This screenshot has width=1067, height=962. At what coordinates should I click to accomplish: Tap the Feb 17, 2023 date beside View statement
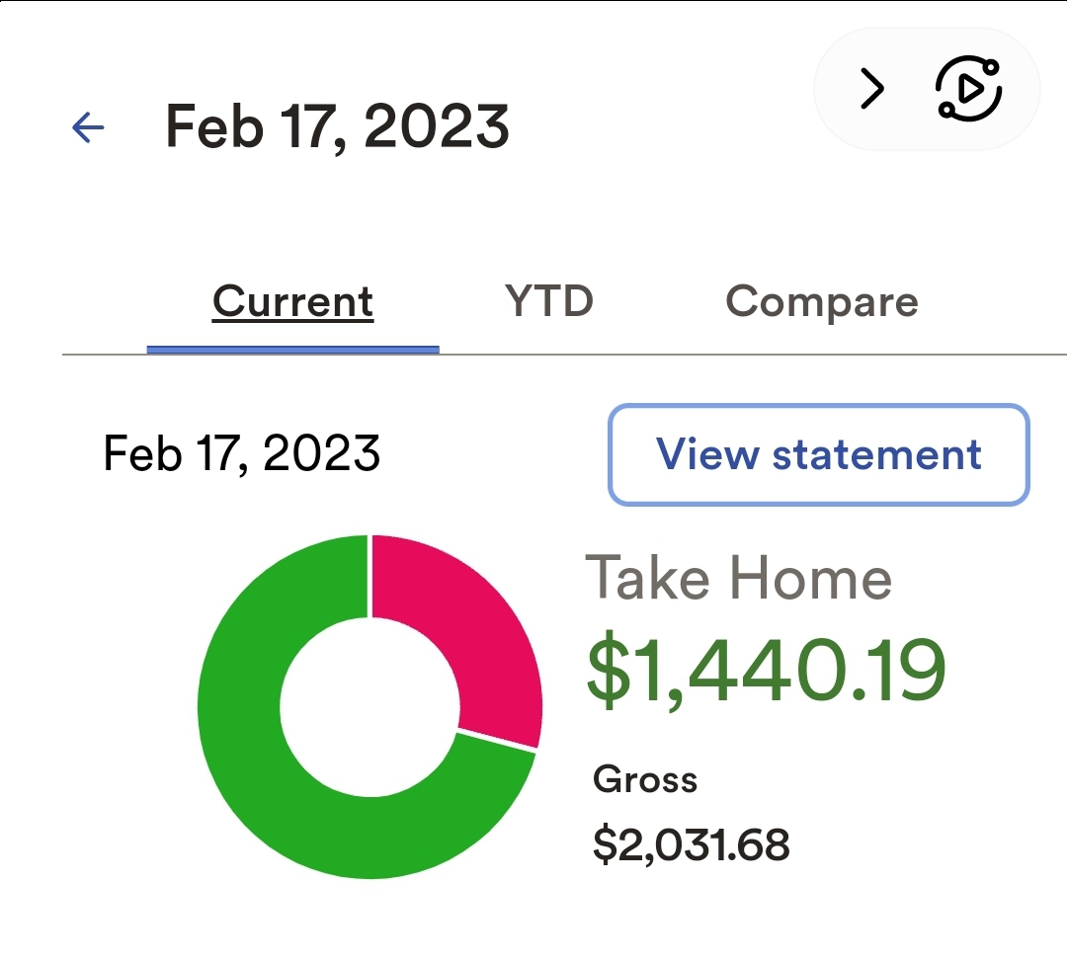242,454
